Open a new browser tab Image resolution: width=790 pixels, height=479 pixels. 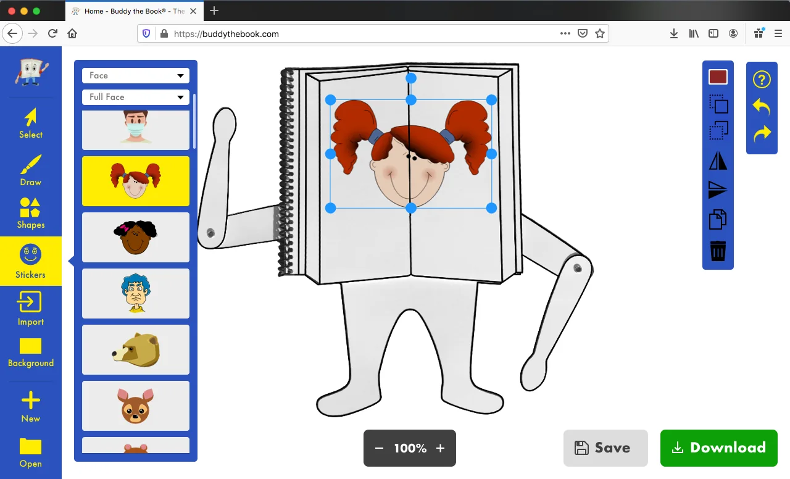coord(214,10)
